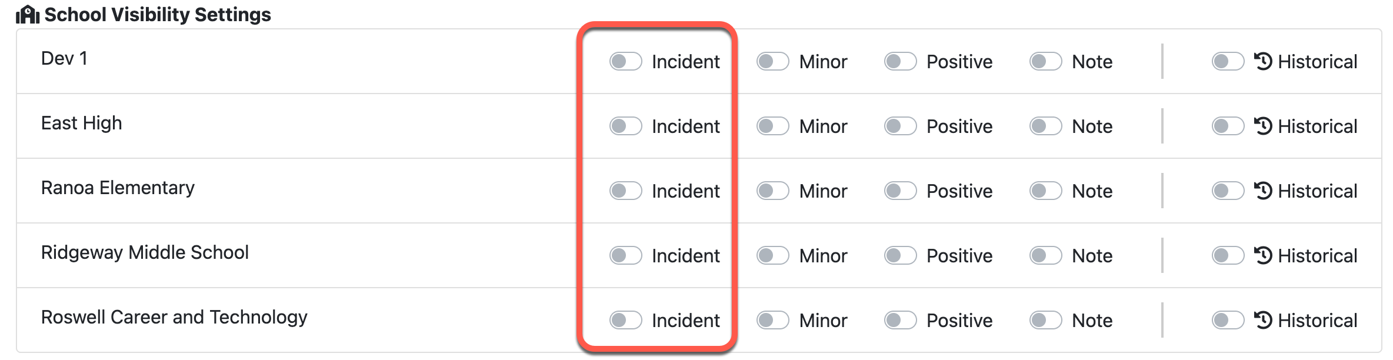Turn on Historical switch for East High
This screenshot has width=1393, height=360.
[1228, 126]
